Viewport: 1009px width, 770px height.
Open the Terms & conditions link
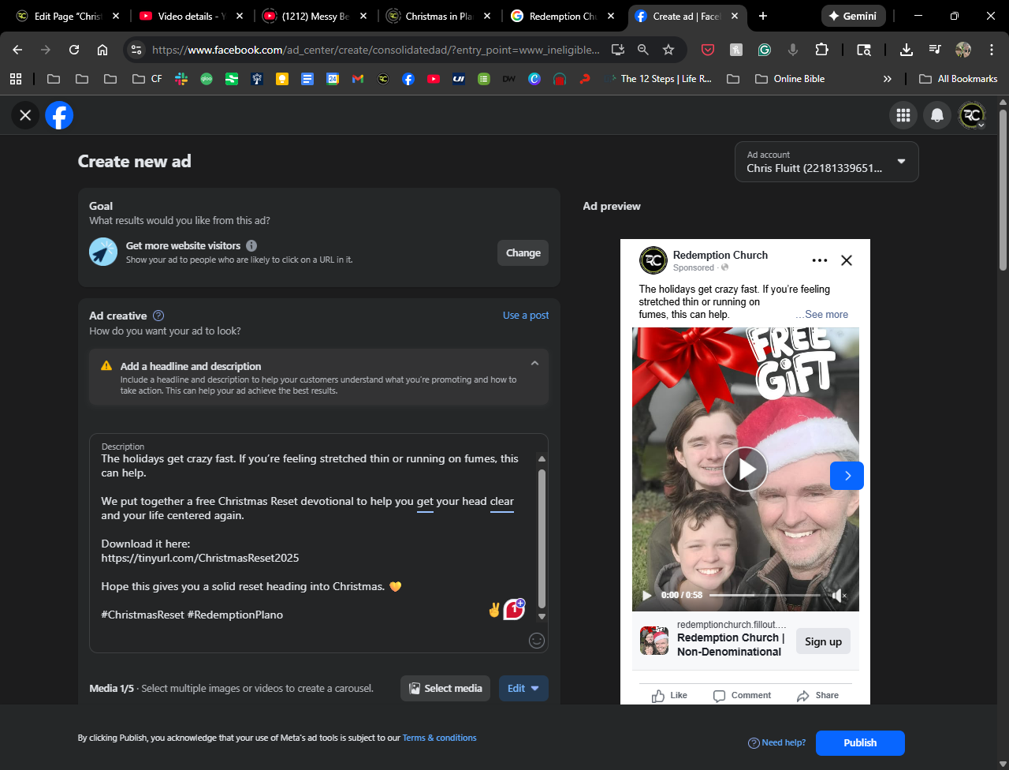click(x=439, y=738)
